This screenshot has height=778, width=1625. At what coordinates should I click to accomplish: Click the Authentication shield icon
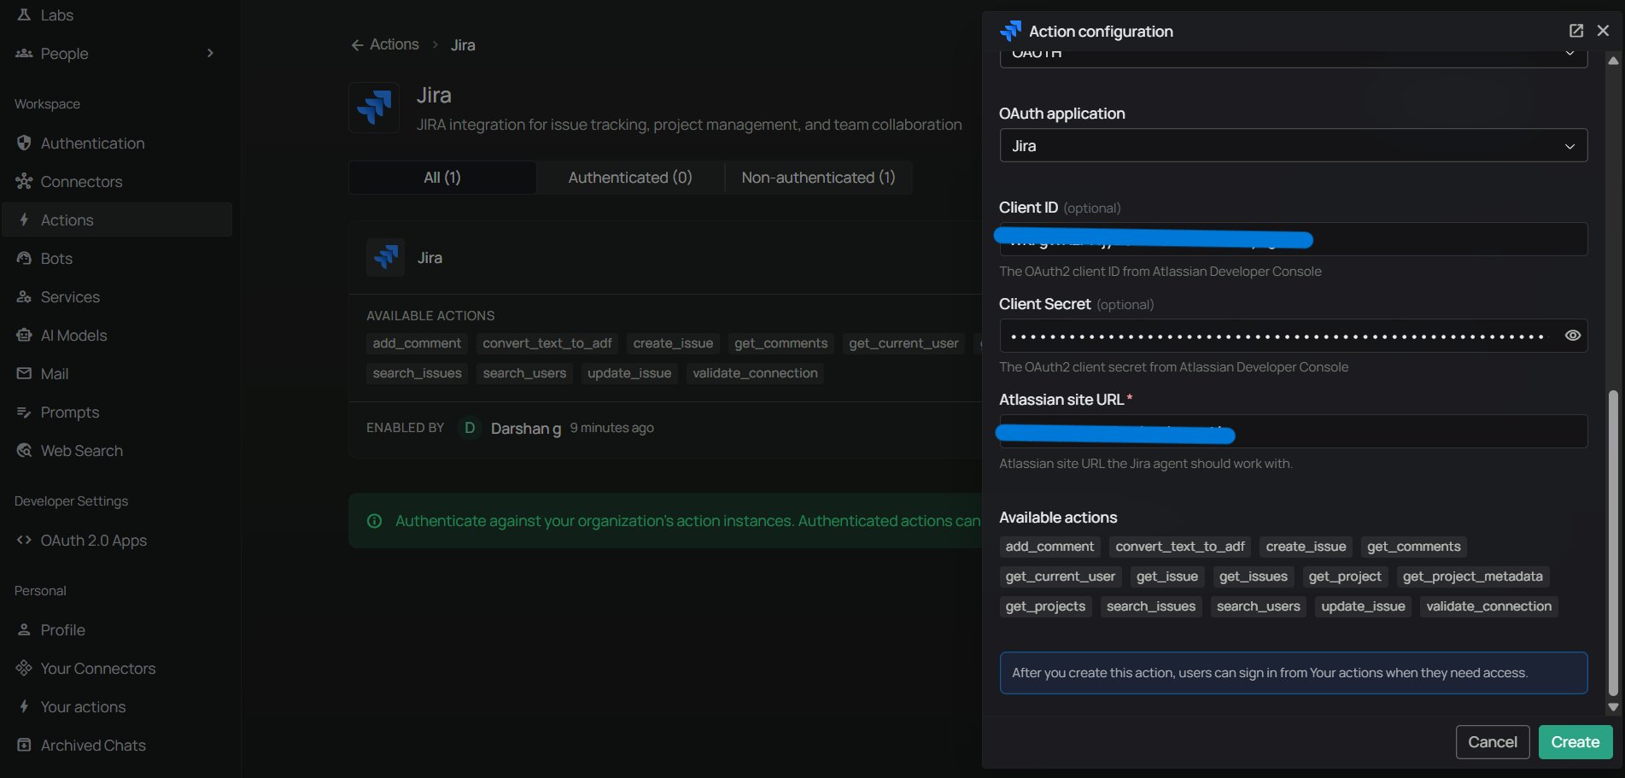[24, 143]
